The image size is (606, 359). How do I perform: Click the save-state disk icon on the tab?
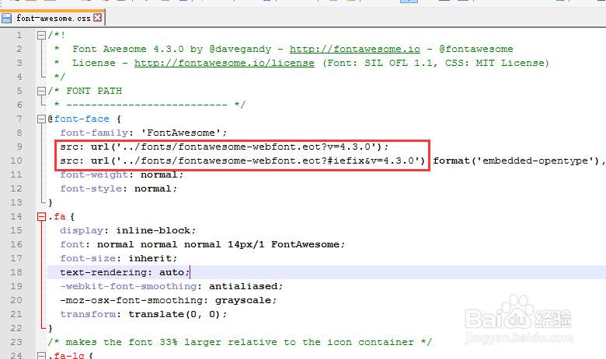pos(6,18)
